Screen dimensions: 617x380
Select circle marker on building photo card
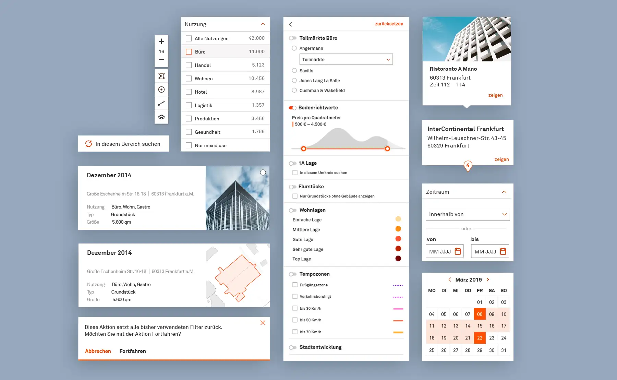[263, 173]
